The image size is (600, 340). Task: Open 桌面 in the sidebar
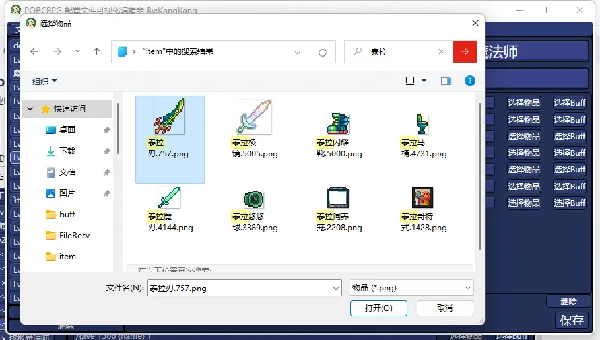click(x=67, y=130)
